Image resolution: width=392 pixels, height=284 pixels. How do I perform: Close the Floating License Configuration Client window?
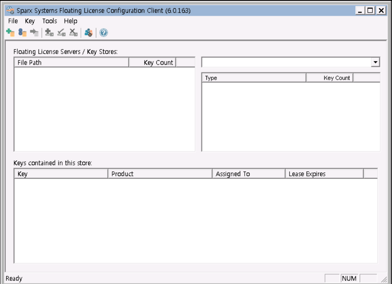coord(381,10)
